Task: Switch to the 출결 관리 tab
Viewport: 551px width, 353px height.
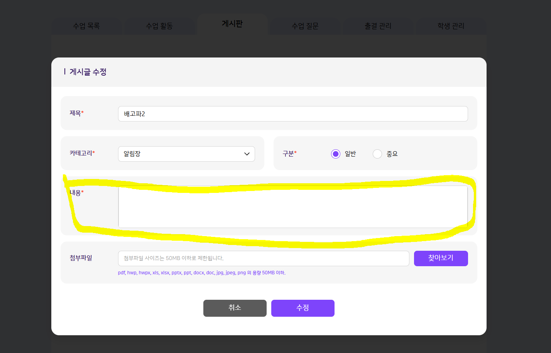Action: coord(378,26)
